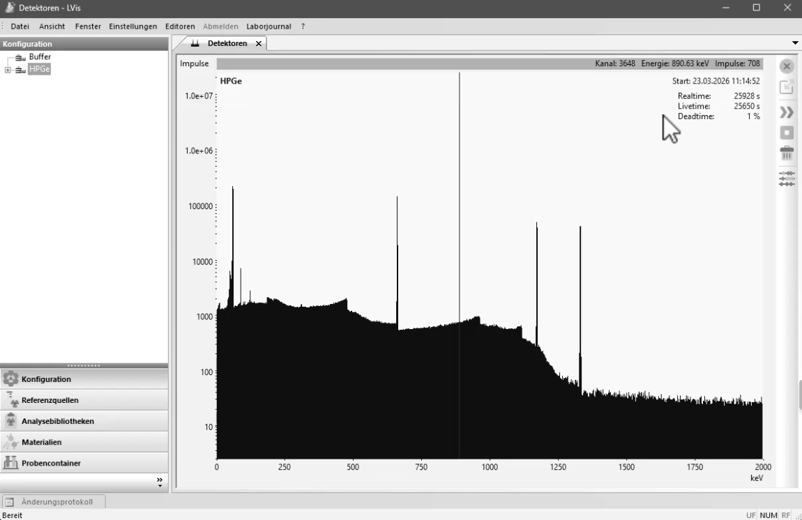Open the tab list dropdown arrow
Viewport: 802px width, 520px height.
(x=795, y=43)
